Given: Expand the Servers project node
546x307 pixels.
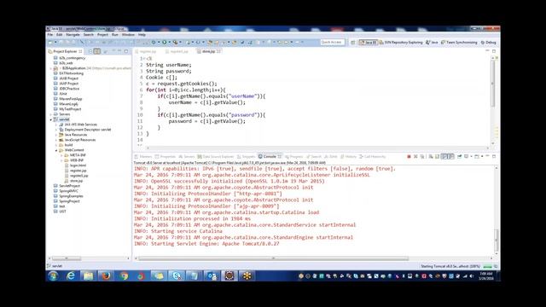Looking at the screenshot, I should (51, 114).
